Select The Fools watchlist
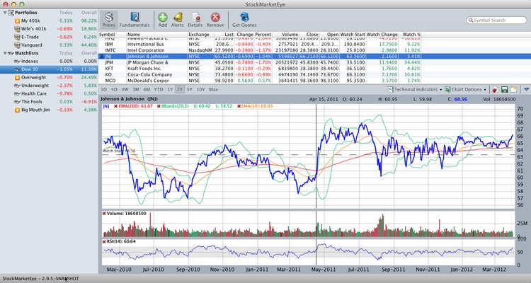 pos(49,102)
